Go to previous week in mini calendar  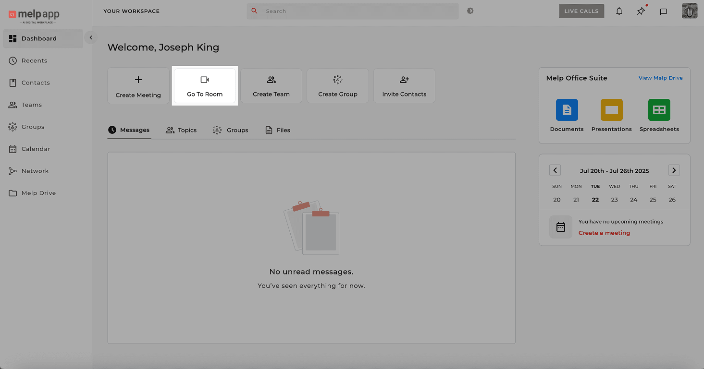555,170
